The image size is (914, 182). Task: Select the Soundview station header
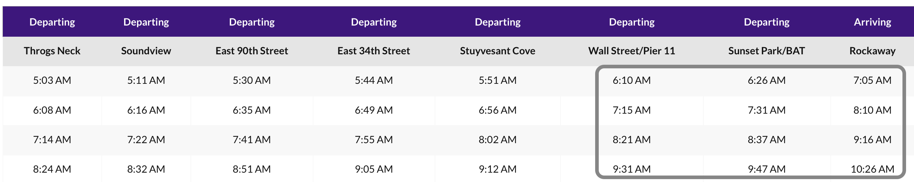tap(146, 51)
